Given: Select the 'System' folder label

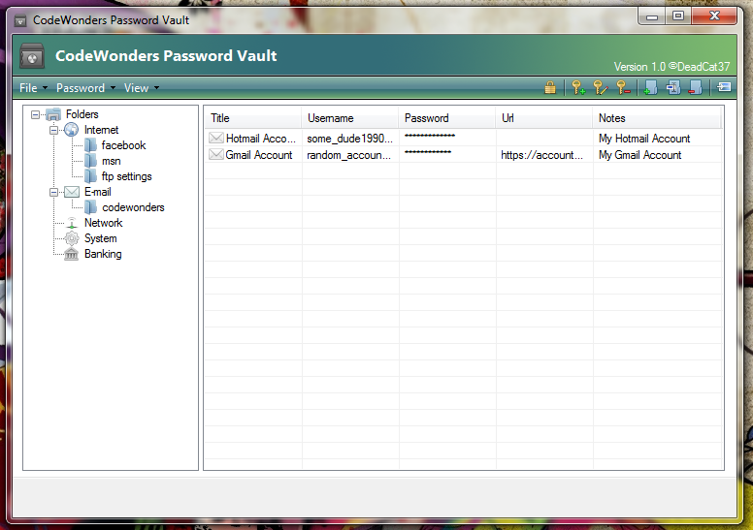Looking at the screenshot, I should [x=100, y=238].
